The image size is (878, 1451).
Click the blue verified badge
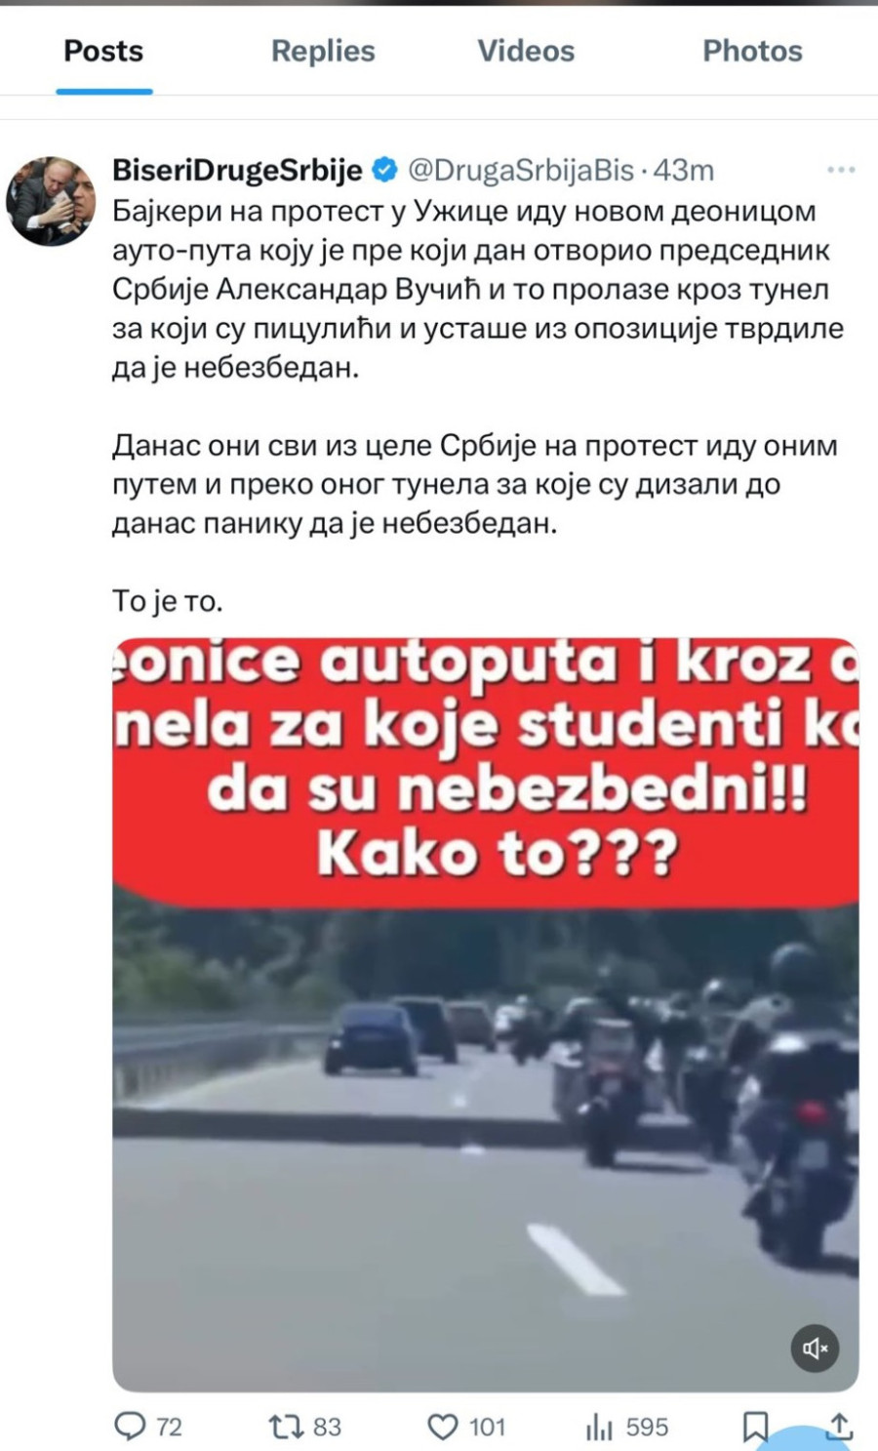point(385,169)
